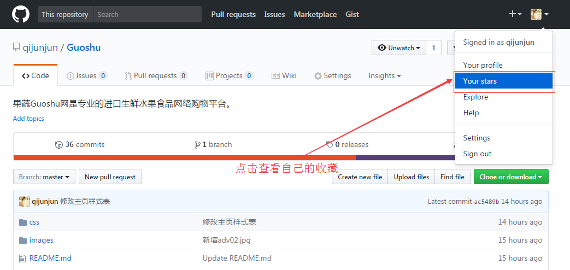Open the Issues tab
This screenshot has height=270, width=570.
click(x=87, y=75)
